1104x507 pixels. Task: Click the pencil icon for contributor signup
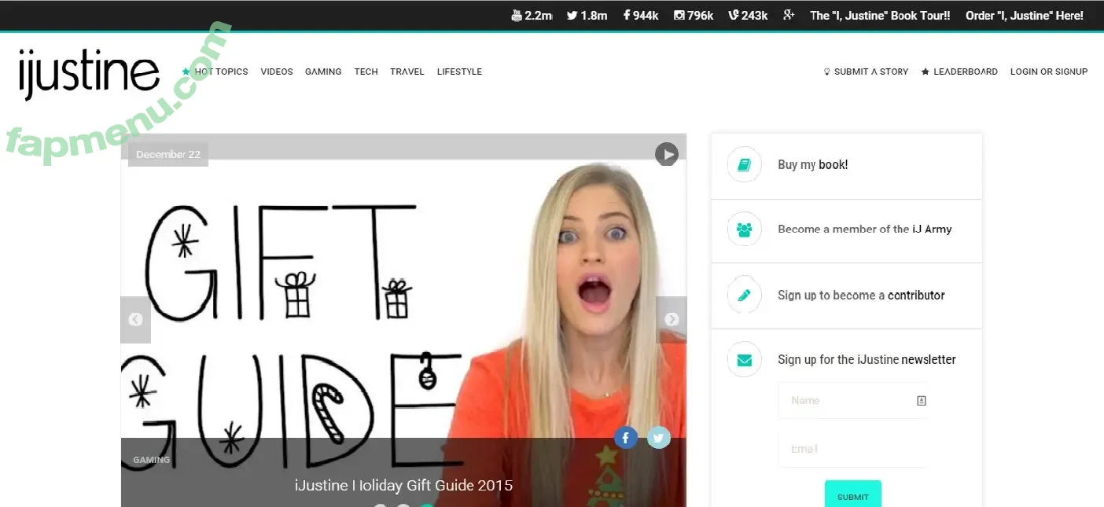(x=745, y=296)
